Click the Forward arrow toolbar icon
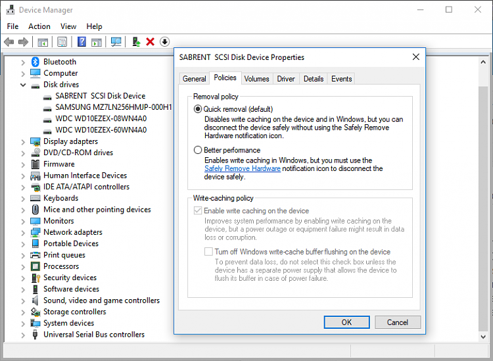493x361 pixels. (x=23, y=42)
